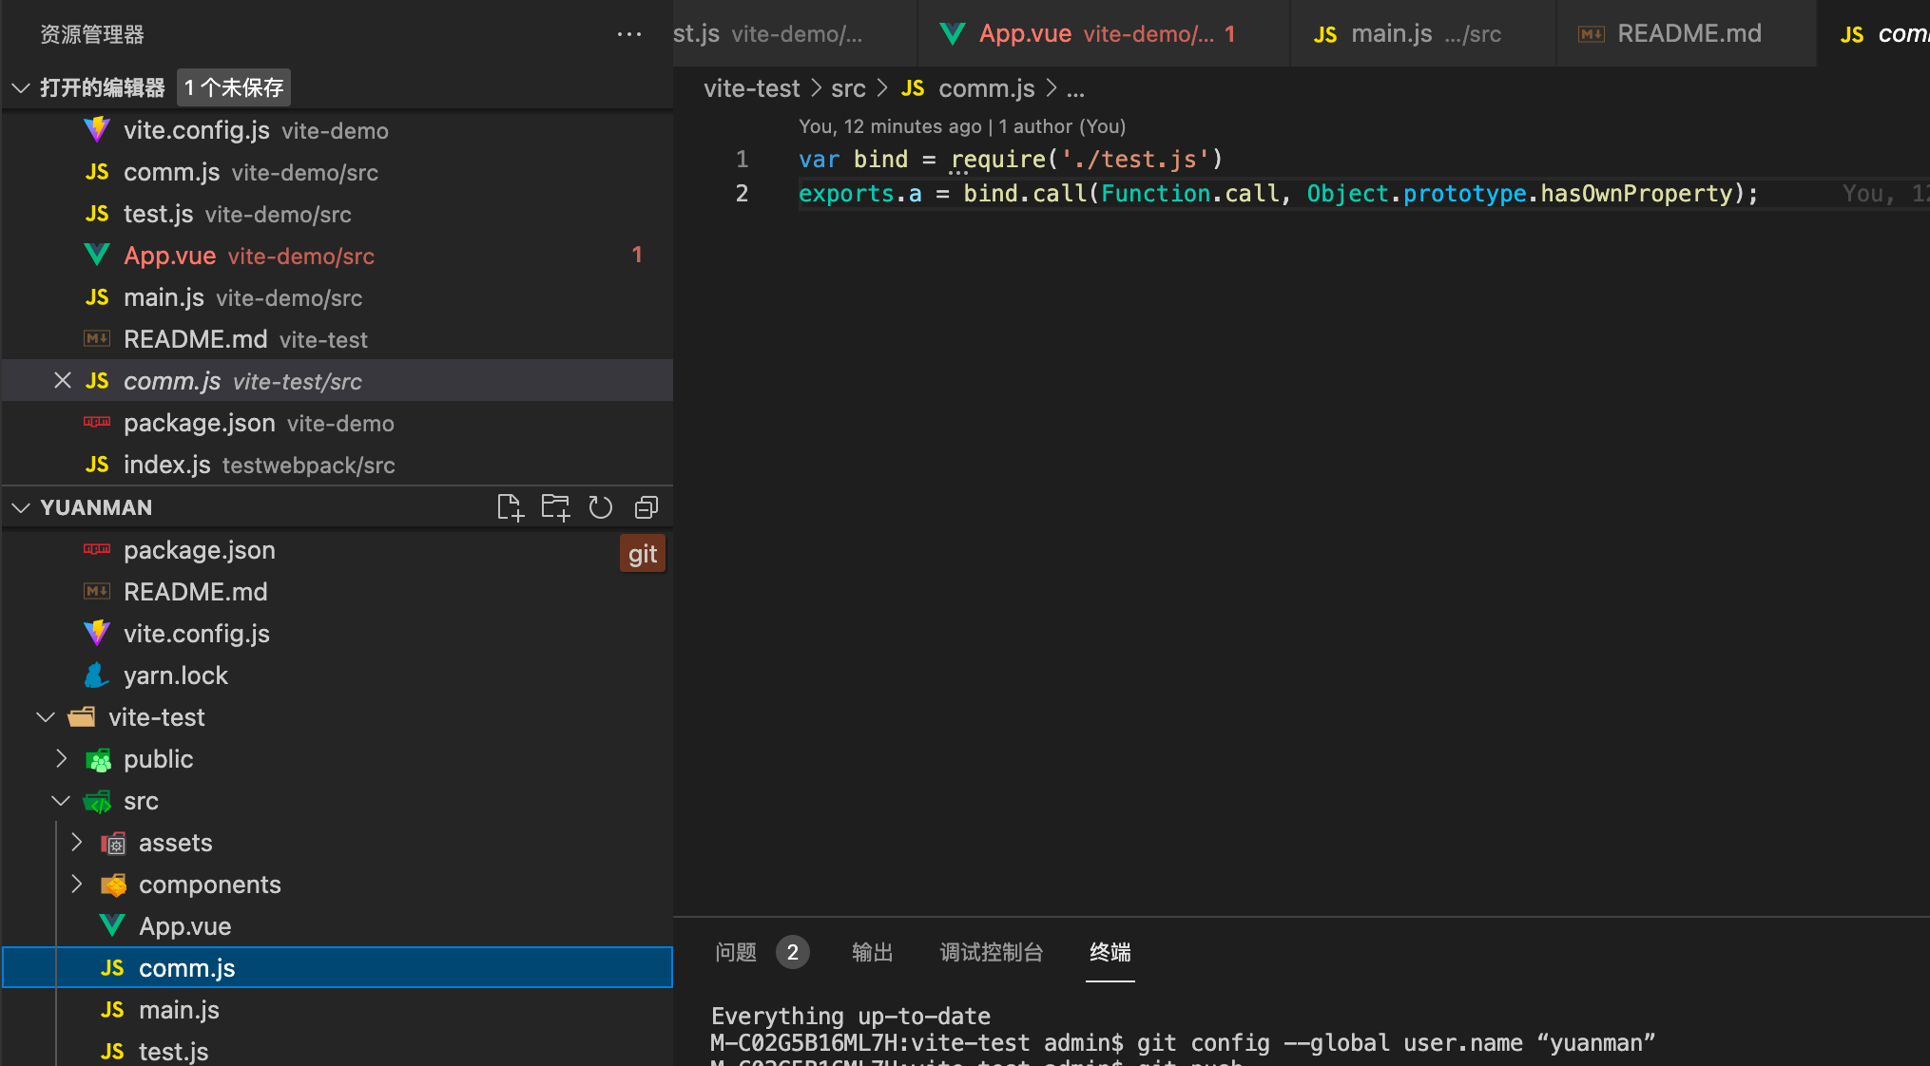
Task: Click the New Folder icon in Explorer toolbar
Action: click(555, 507)
